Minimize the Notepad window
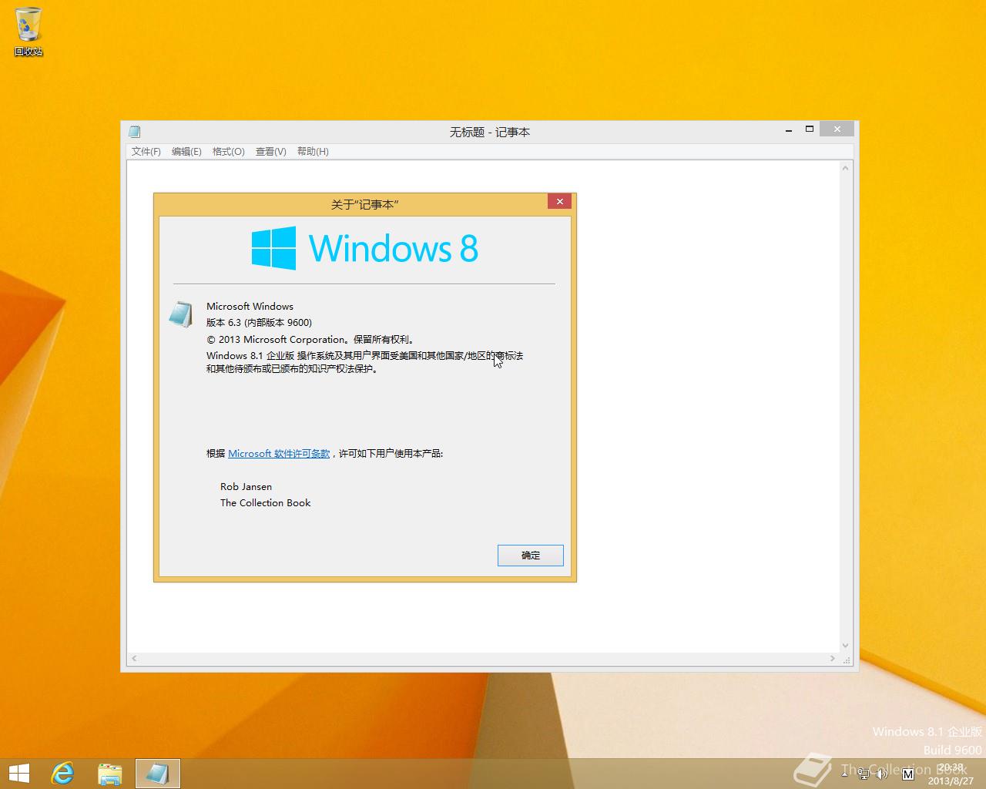This screenshot has height=789, width=986. click(789, 130)
